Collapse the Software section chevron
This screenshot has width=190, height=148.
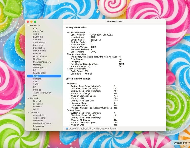28,112
